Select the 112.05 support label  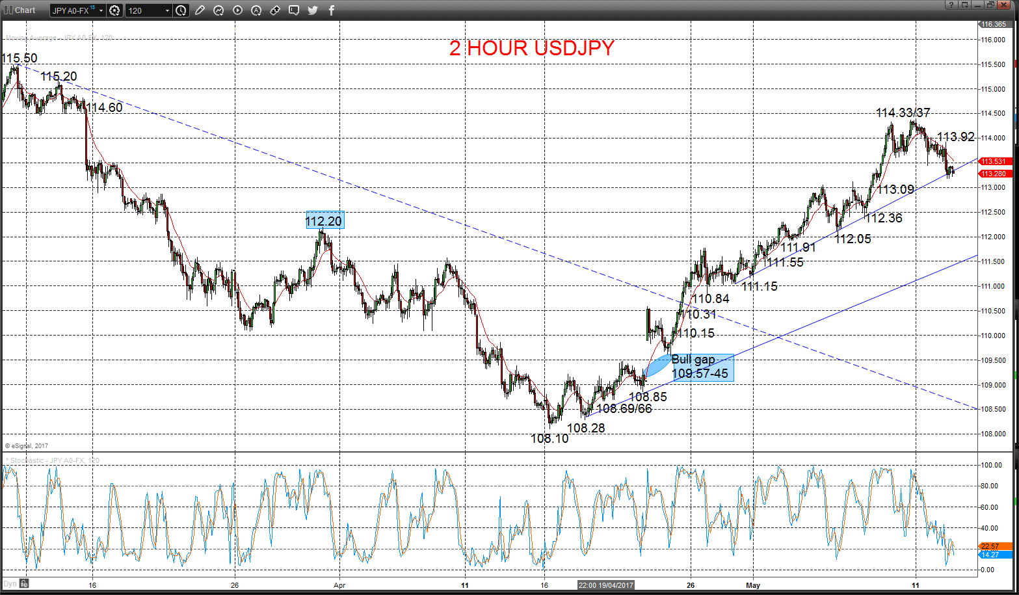[853, 239]
